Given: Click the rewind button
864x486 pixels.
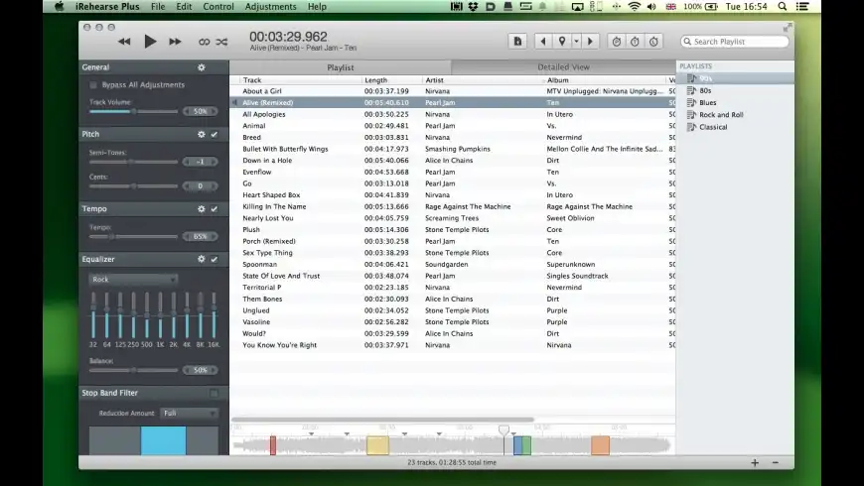Looking at the screenshot, I should [124, 42].
